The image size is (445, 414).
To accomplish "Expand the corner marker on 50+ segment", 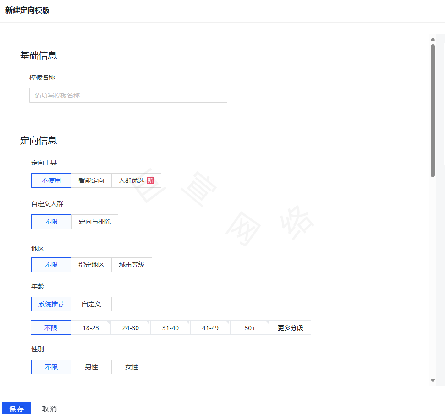I will (x=268, y=322).
